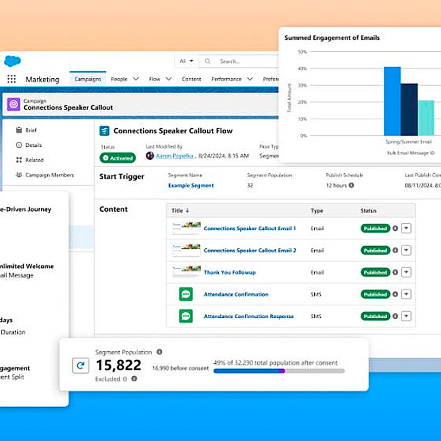Open row actions dropdown for Thank You Followup

406,272
